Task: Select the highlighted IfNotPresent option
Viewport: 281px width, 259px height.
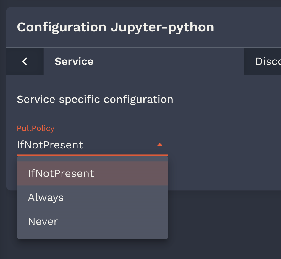Action: click(61, 173)
